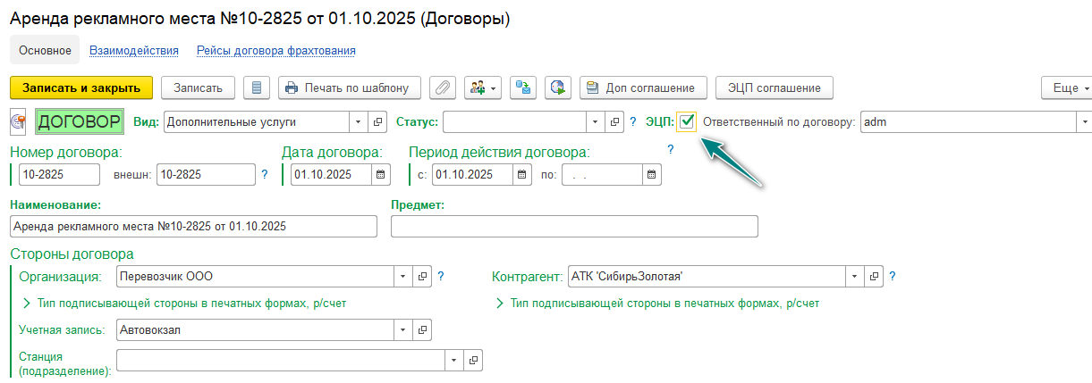Click the Печать по шаблону button

click(x=349, y=87)
